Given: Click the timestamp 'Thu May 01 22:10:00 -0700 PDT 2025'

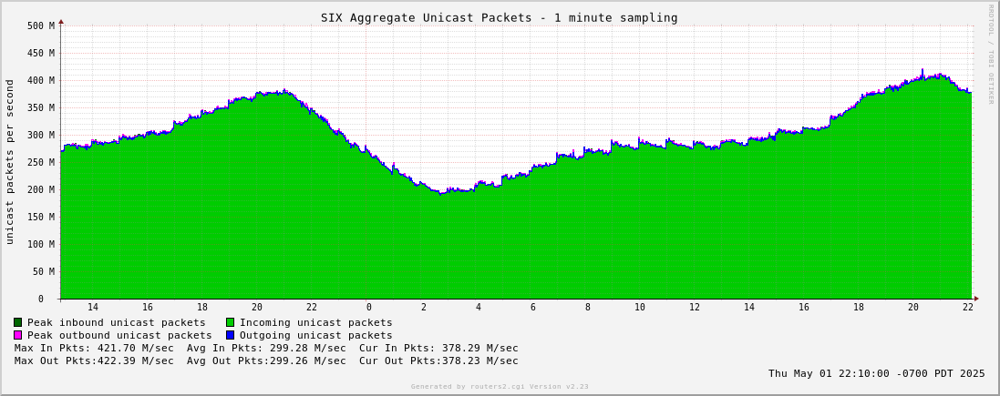Looking at the screenshot, I should pos(876,373).
